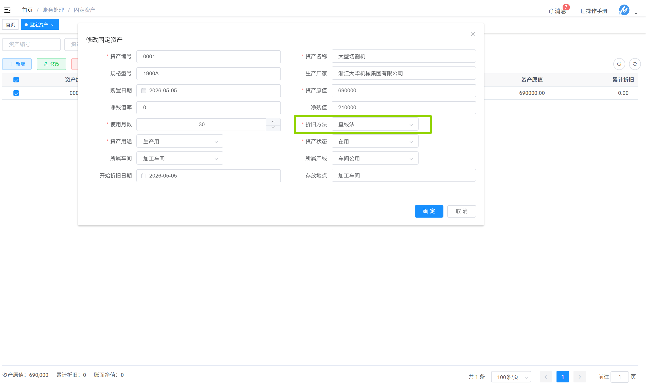
Task: Click the 确定 button
Action: (428, 211)
